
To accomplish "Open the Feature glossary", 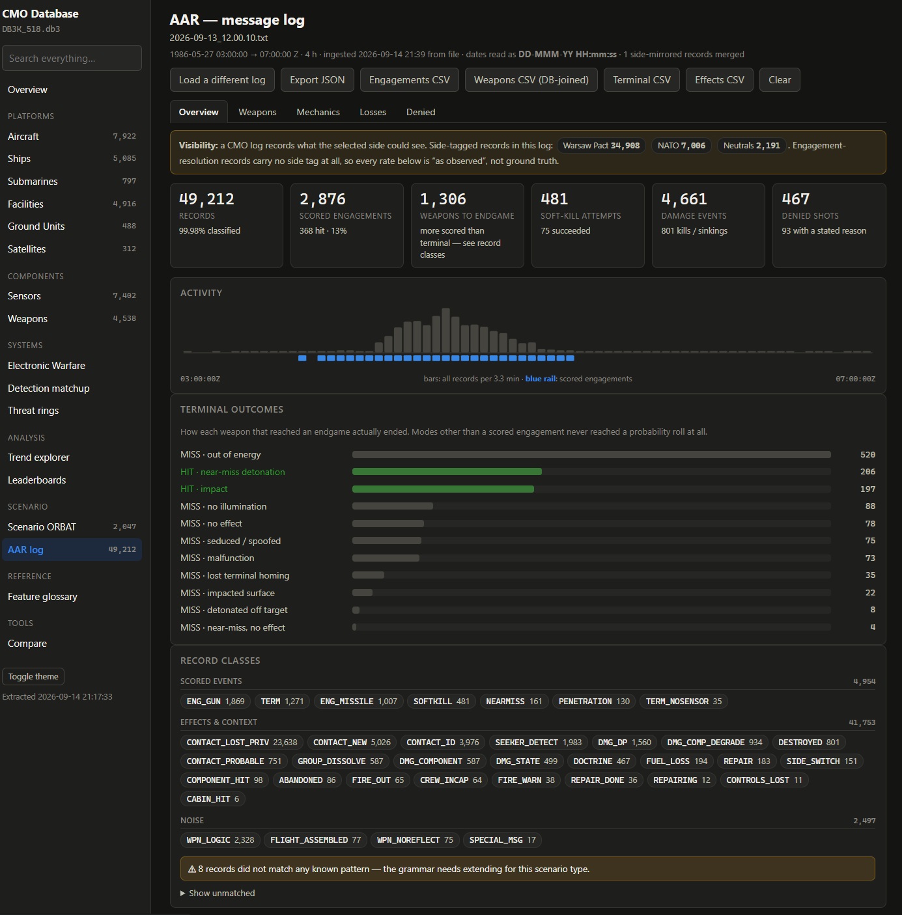I will (x=72, y=597).
